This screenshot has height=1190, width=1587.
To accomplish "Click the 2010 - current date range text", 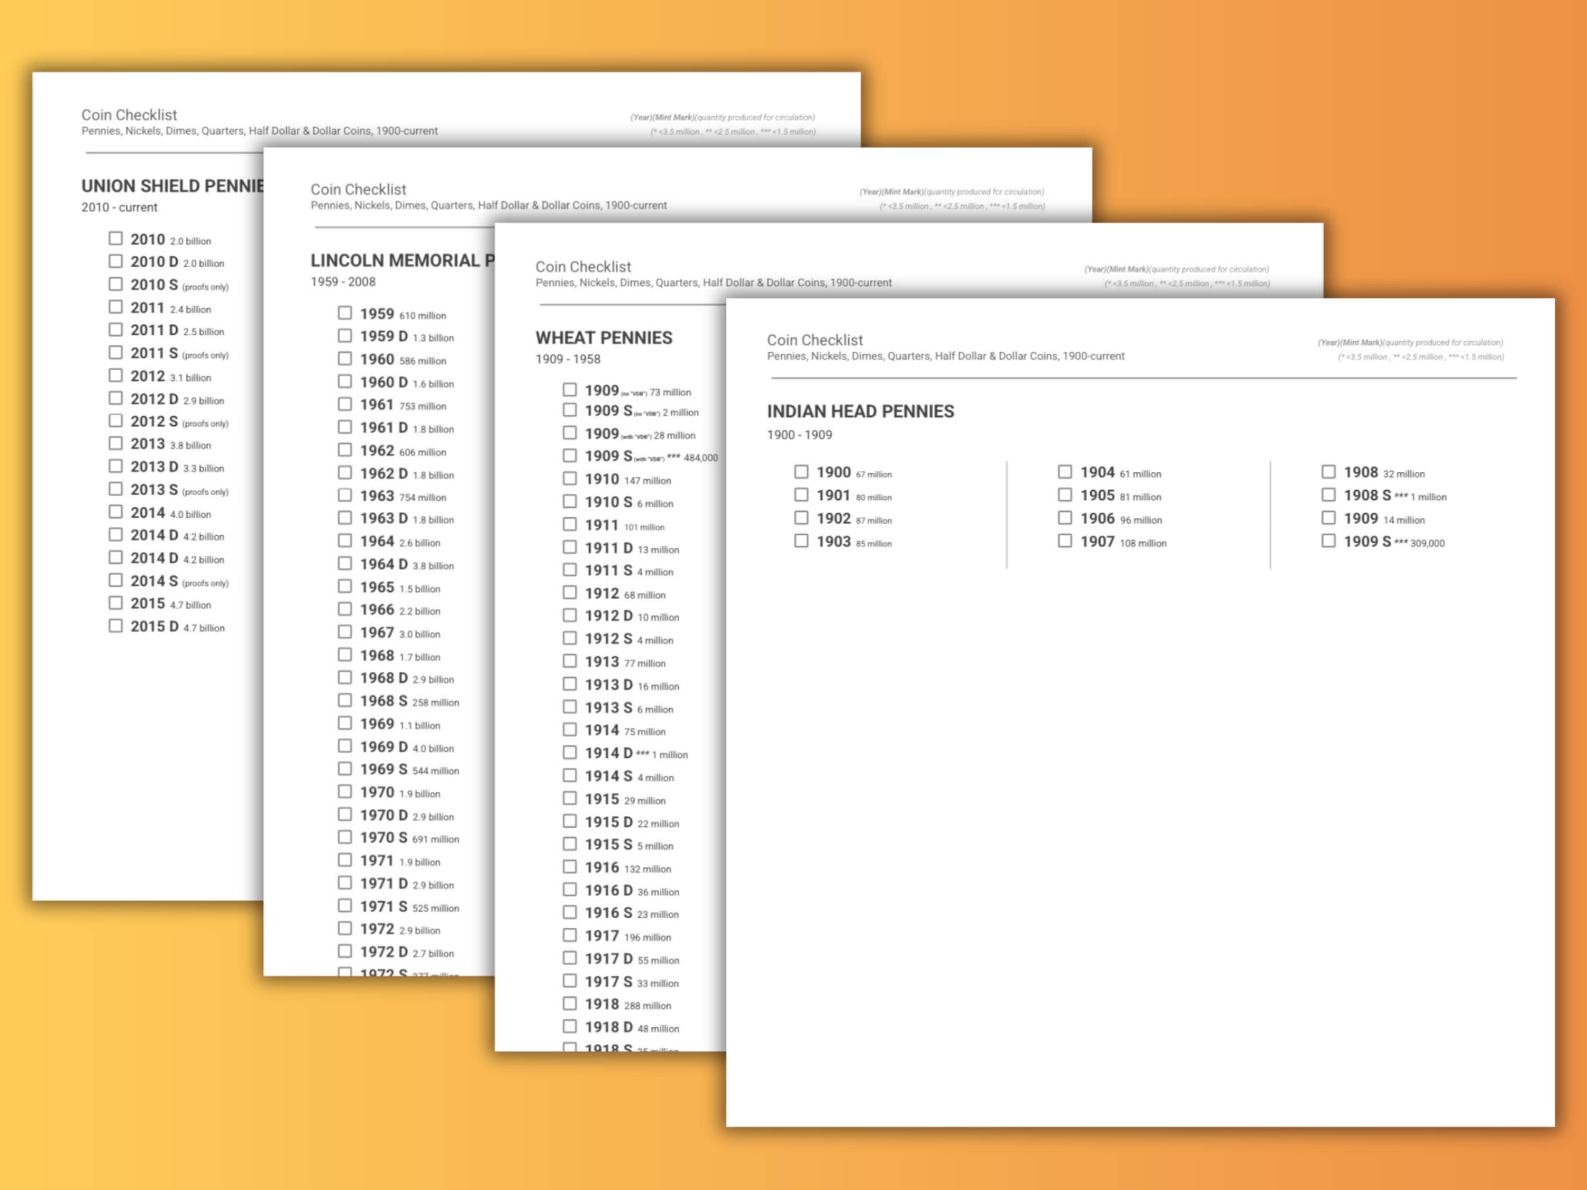I will click(x=119, y=207).
